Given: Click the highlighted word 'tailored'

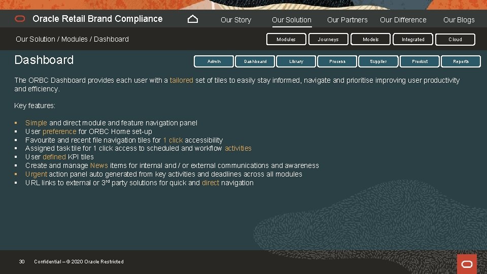Looking at the screenshot, I should pos(182,80).
